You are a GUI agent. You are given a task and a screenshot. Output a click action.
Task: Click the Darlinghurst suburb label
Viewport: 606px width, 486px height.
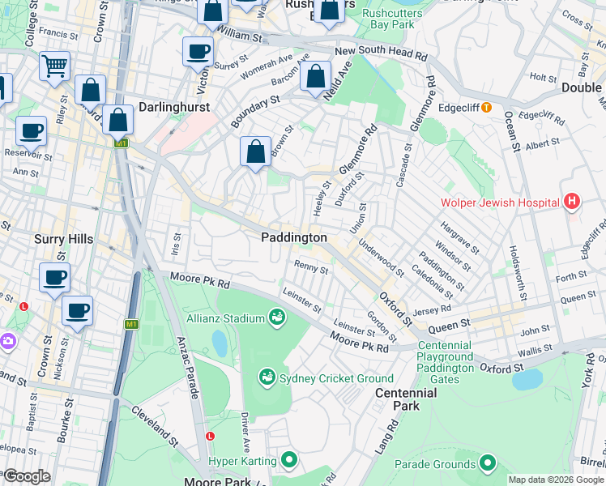[x=174, y=107]
